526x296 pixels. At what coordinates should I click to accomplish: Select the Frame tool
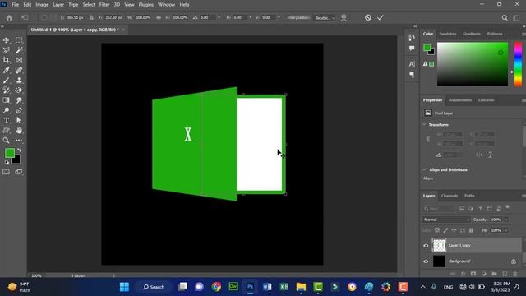(19, 60)
